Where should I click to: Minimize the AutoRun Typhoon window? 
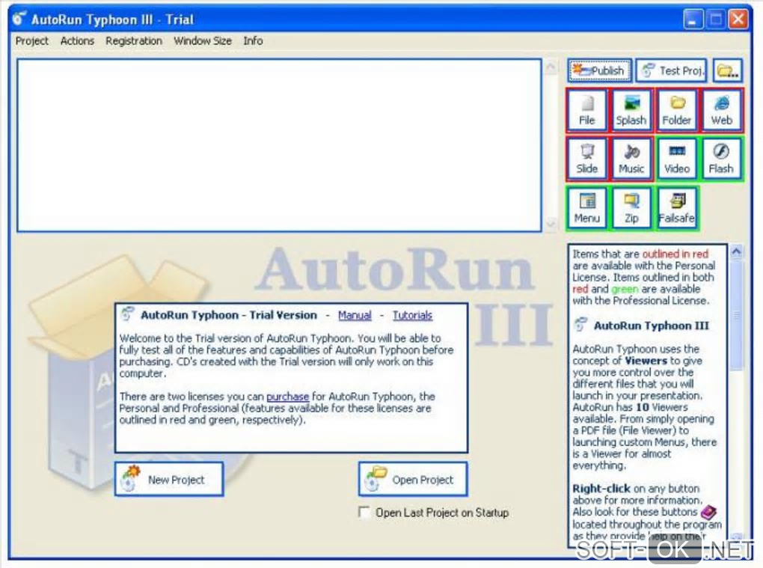[x=693, y=19]
